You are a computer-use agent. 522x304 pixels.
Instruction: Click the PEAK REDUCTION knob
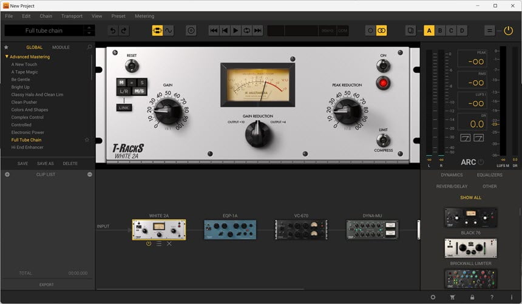(x=347, y=111)
